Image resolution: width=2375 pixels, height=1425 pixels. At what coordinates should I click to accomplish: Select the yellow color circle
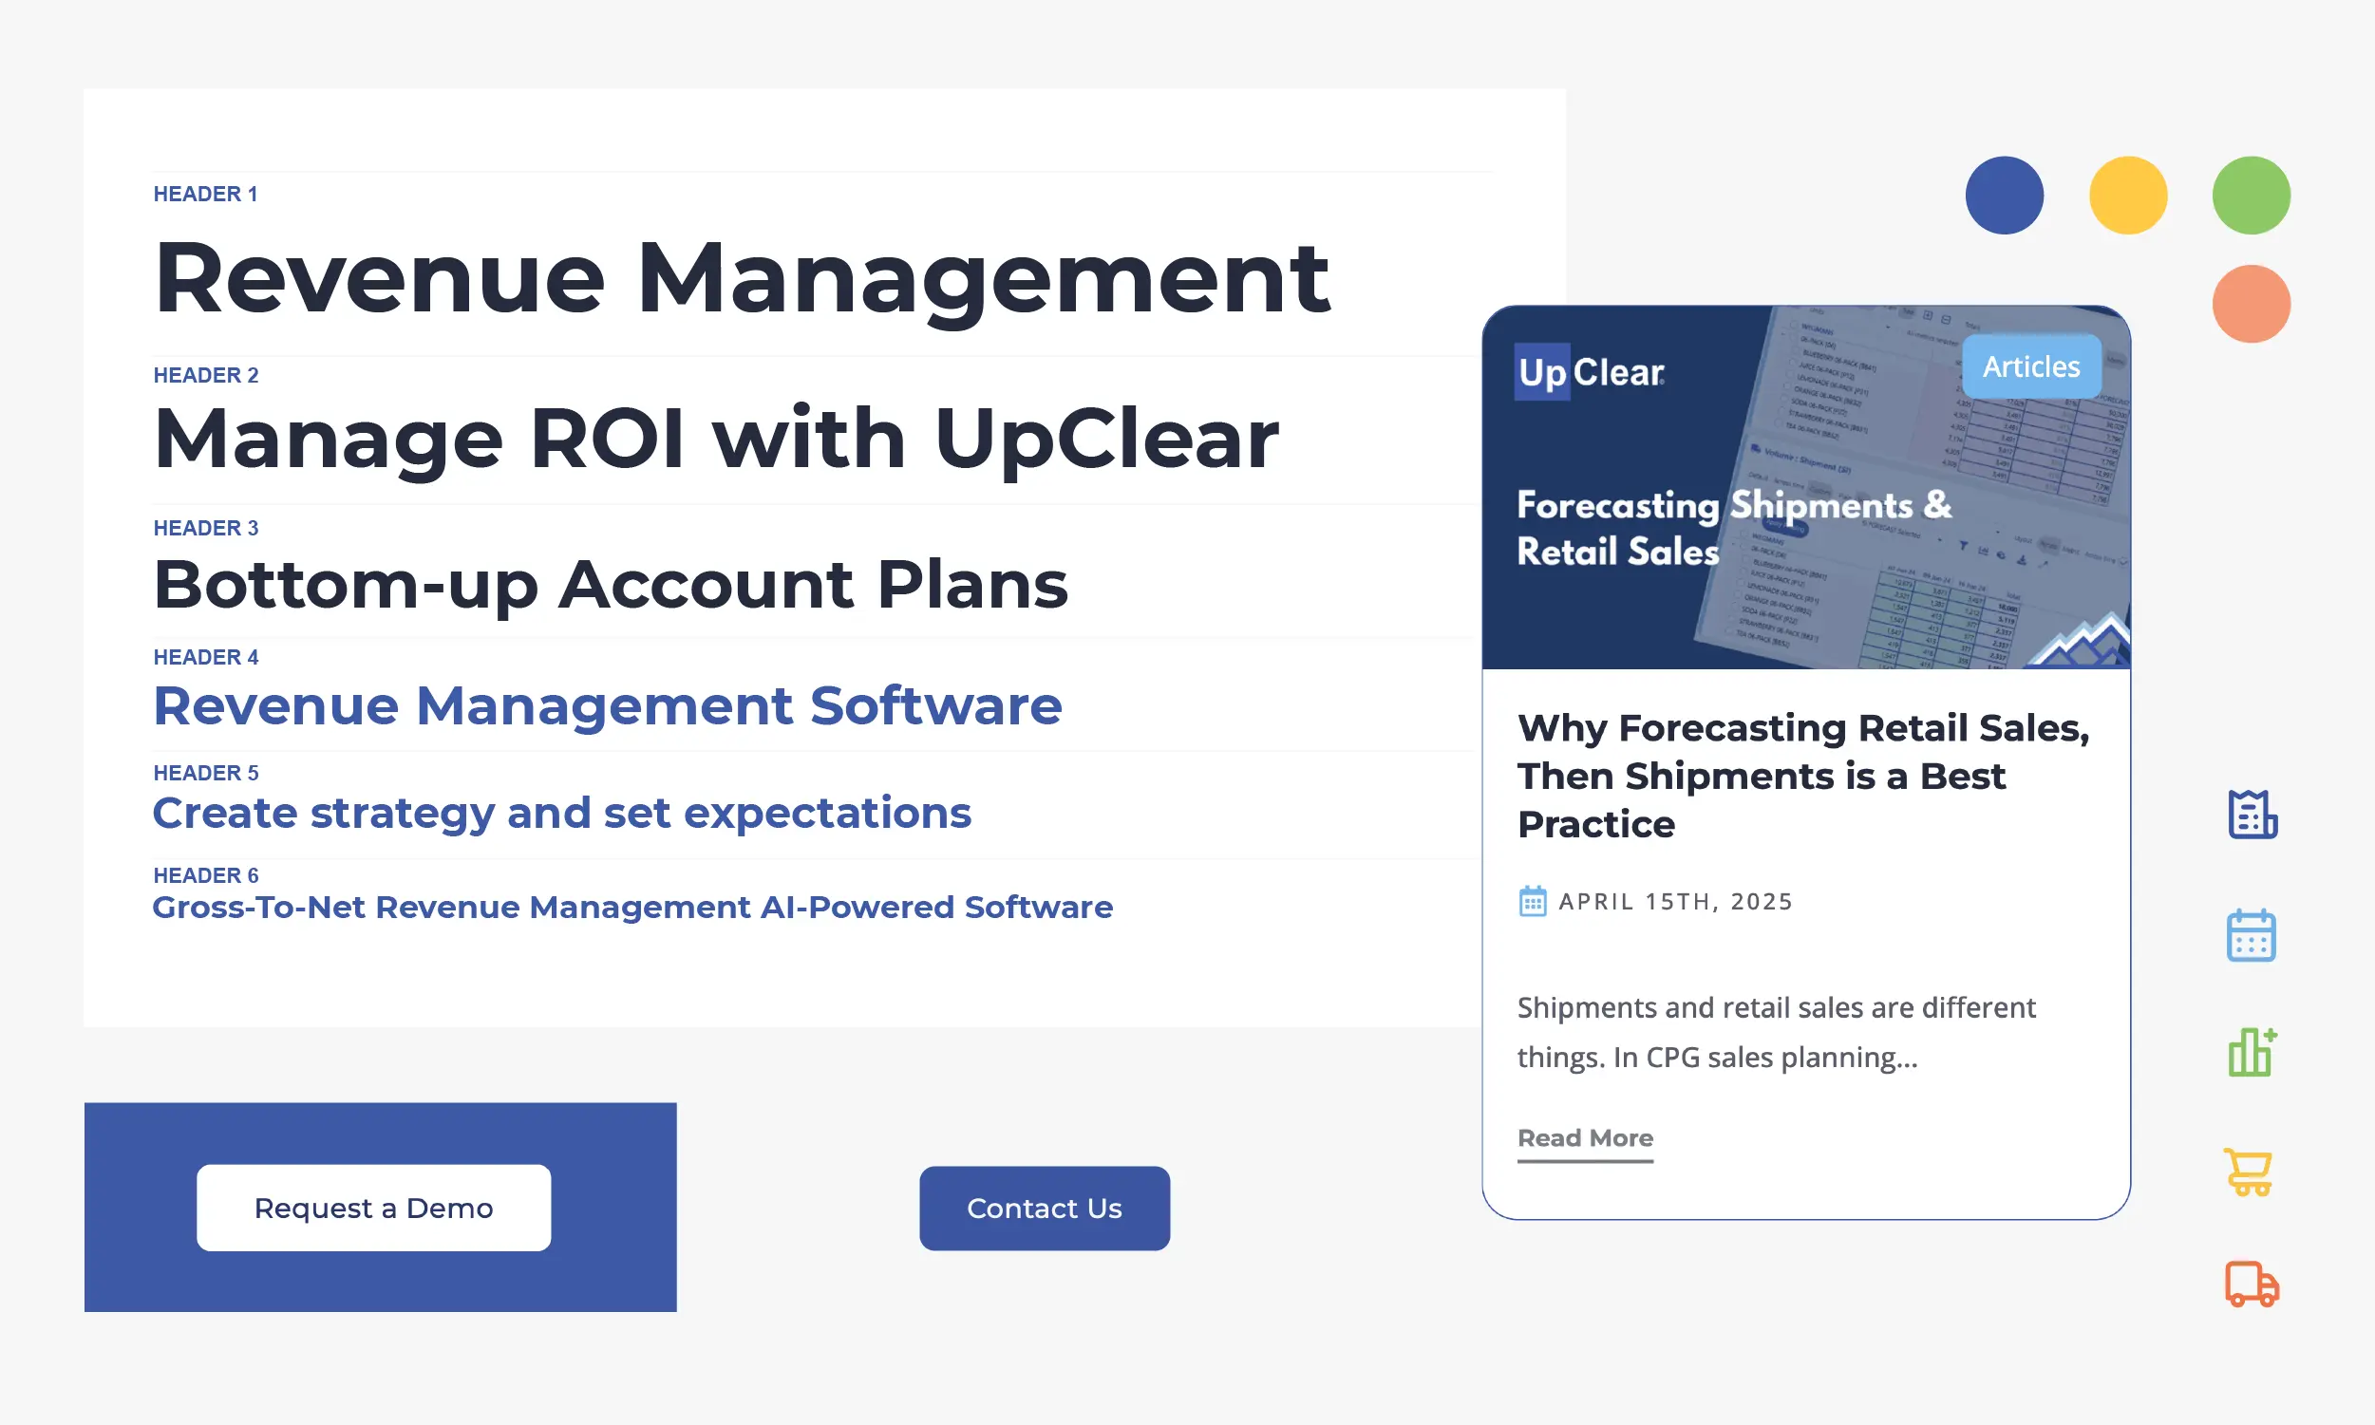(x=2127, y=195)
